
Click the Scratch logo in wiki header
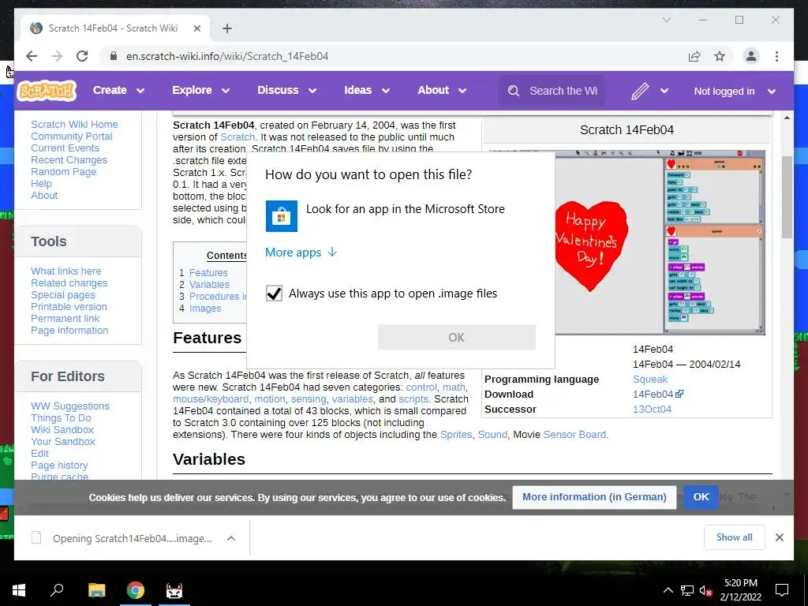[47, 91]
